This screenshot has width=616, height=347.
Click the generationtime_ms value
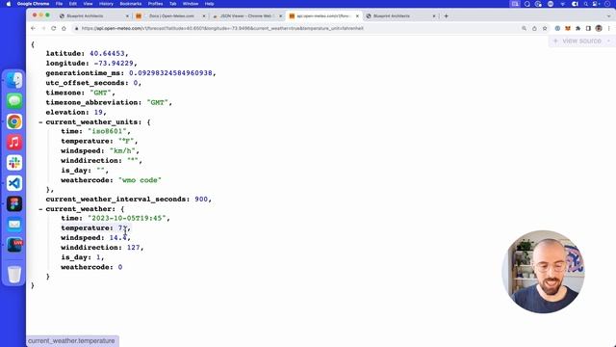(x=170, y=73)
